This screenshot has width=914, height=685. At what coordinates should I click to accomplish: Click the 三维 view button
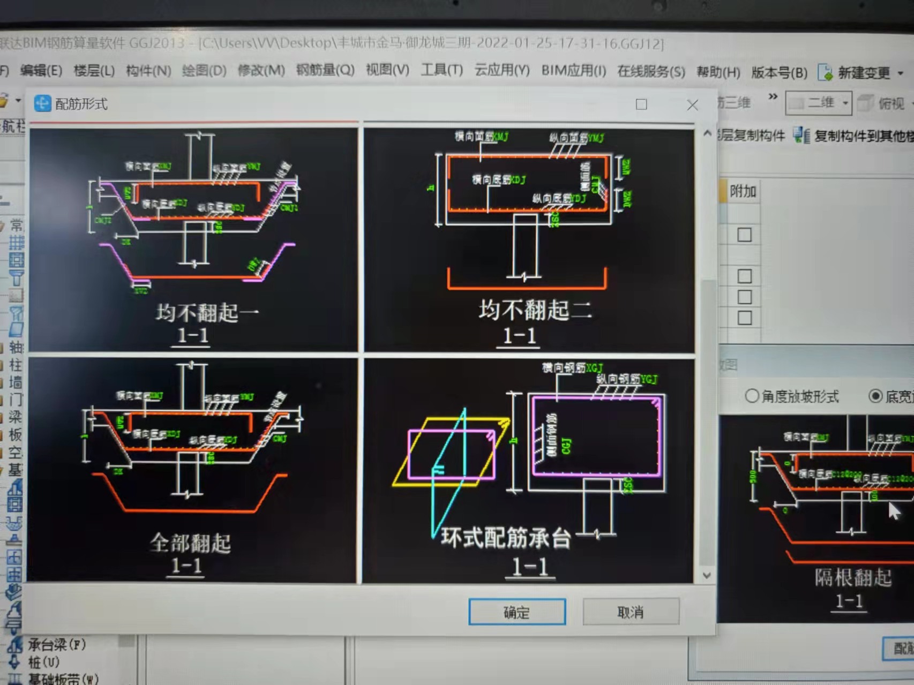tap(735, 102)
